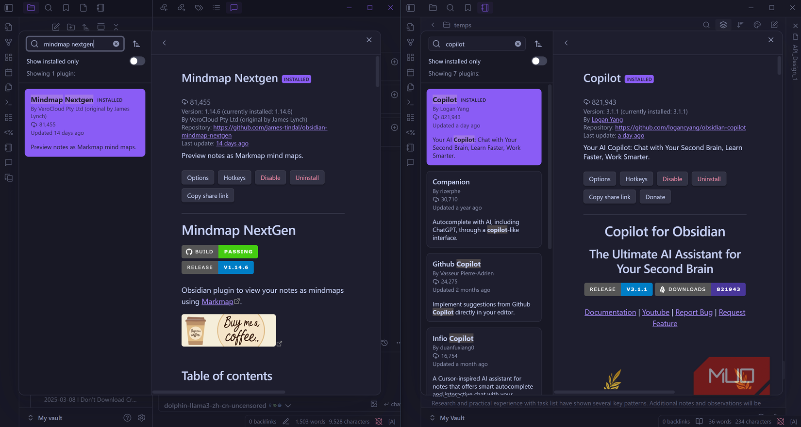Open canvas icon in left window ribbon

pos(8,57)
